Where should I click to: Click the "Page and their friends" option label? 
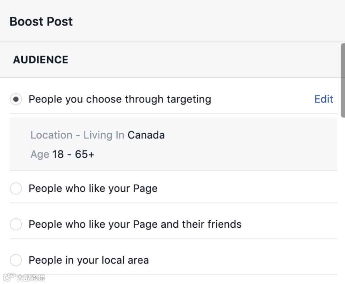[x=135, y=224]
